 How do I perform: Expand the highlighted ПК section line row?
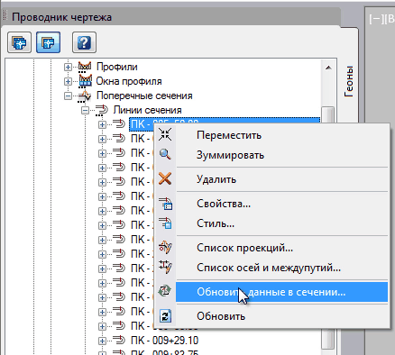pos(102,124)
